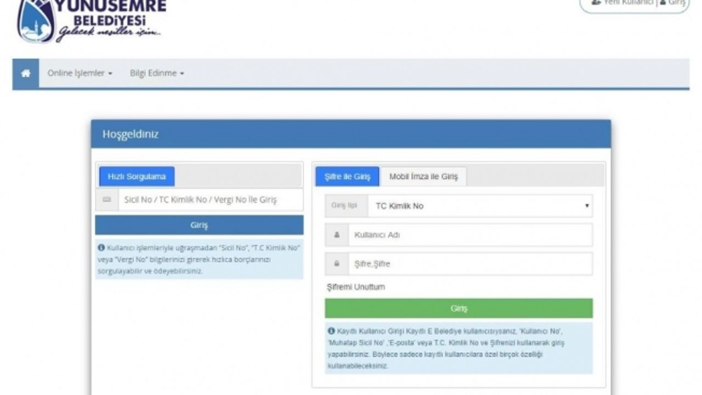
Task: Click the info icon in right notice box
Action: 331,331
